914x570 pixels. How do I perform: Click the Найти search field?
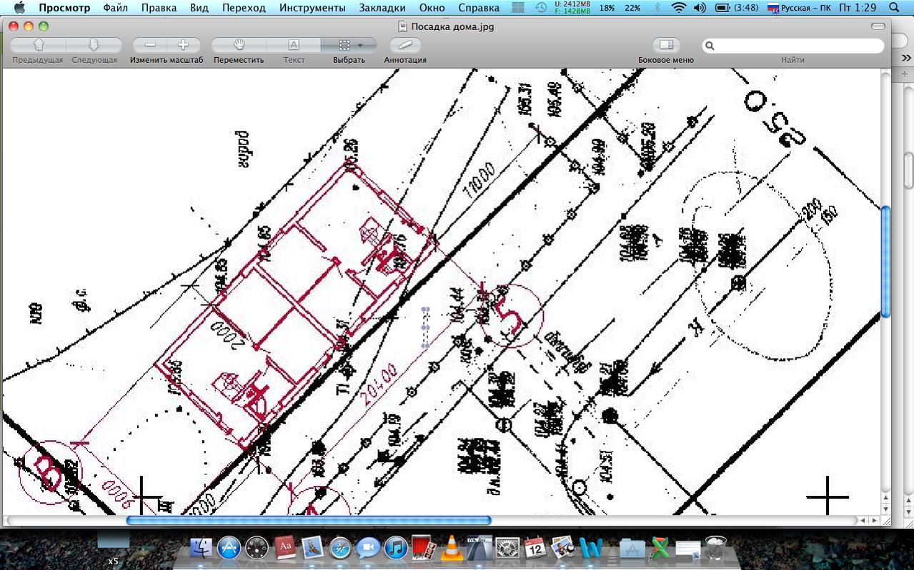click(793, 46)
